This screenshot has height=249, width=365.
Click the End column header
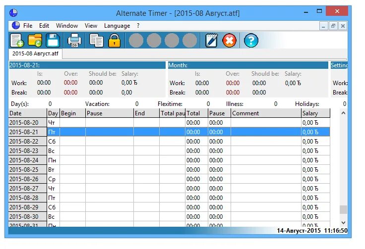click(x=146, y=113)
